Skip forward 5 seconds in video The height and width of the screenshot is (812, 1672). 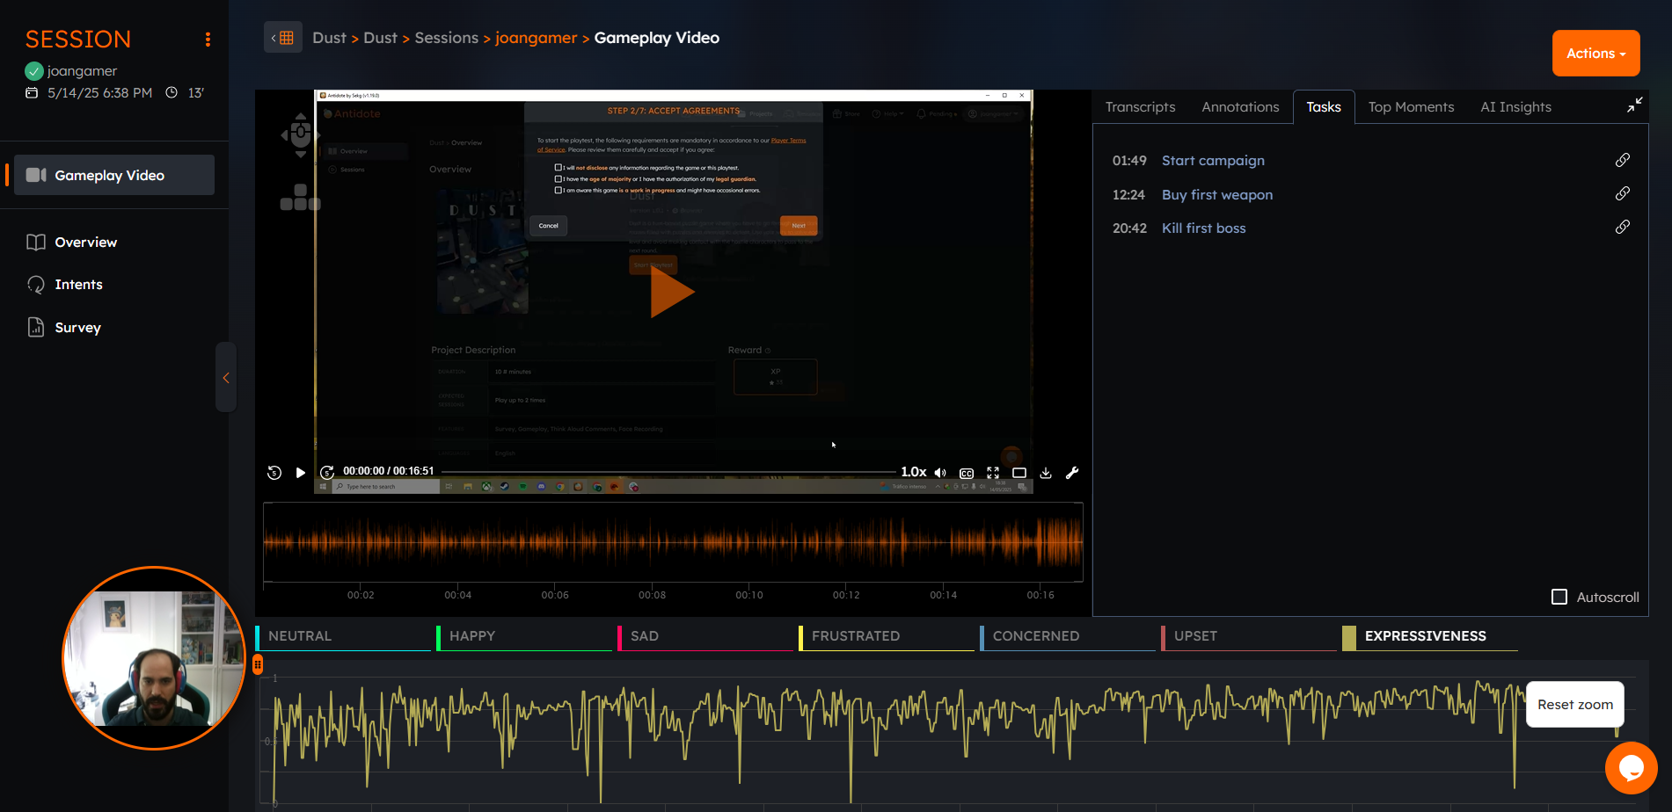click(327, 473)
